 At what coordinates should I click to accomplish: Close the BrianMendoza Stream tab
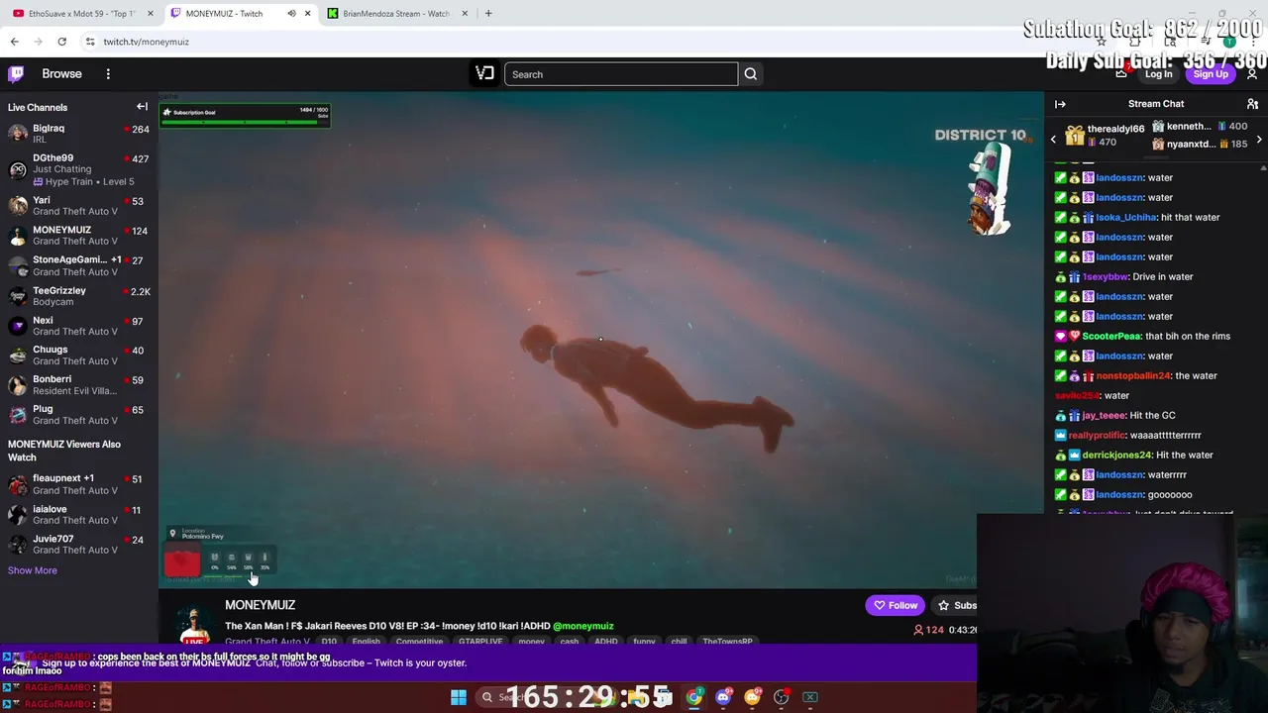465,14
